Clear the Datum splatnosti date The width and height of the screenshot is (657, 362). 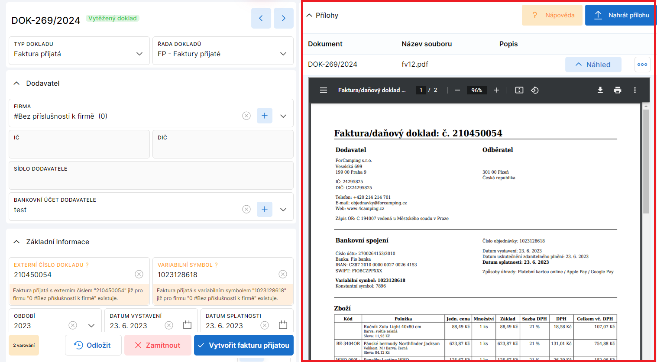pyautogui.click(x=265, y=325)
